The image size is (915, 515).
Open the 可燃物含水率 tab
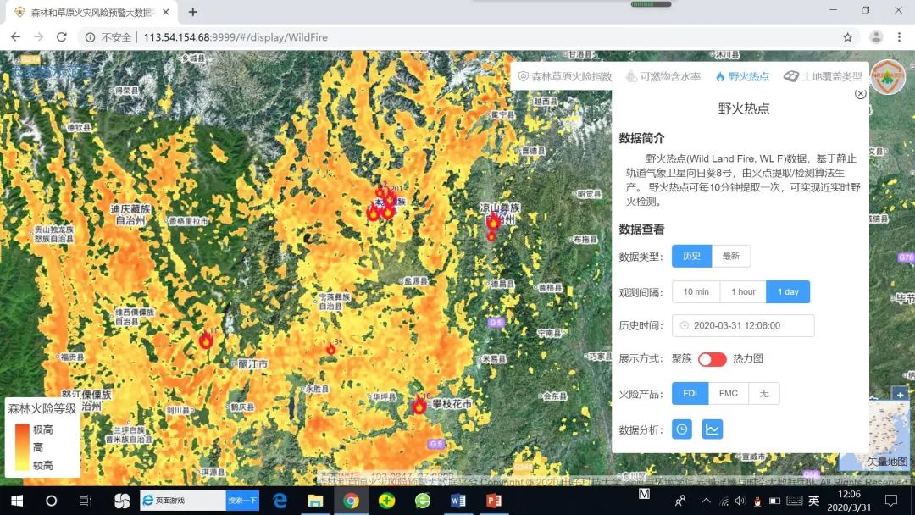click(663, 76)
